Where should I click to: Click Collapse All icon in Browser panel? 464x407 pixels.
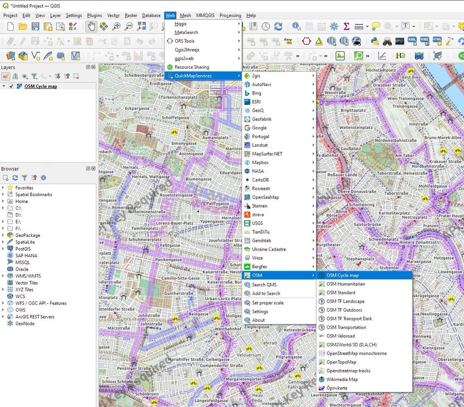click(34, 178)
